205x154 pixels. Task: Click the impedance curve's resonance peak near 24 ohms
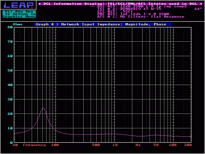click(44, 108)
